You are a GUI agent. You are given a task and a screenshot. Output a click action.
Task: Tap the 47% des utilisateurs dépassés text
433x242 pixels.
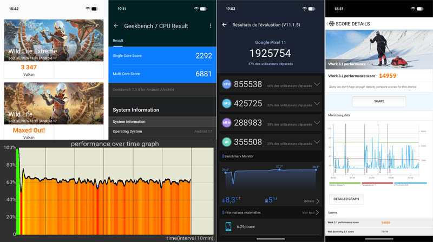[x=270, y=64]
